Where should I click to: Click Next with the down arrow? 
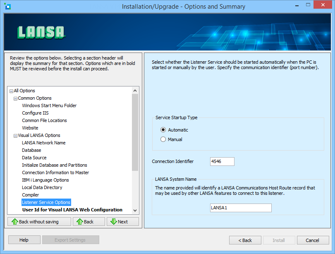click(x=123, y=222)
